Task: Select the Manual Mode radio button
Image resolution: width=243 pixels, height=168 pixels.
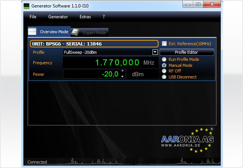Action: (x=164, y=65)
